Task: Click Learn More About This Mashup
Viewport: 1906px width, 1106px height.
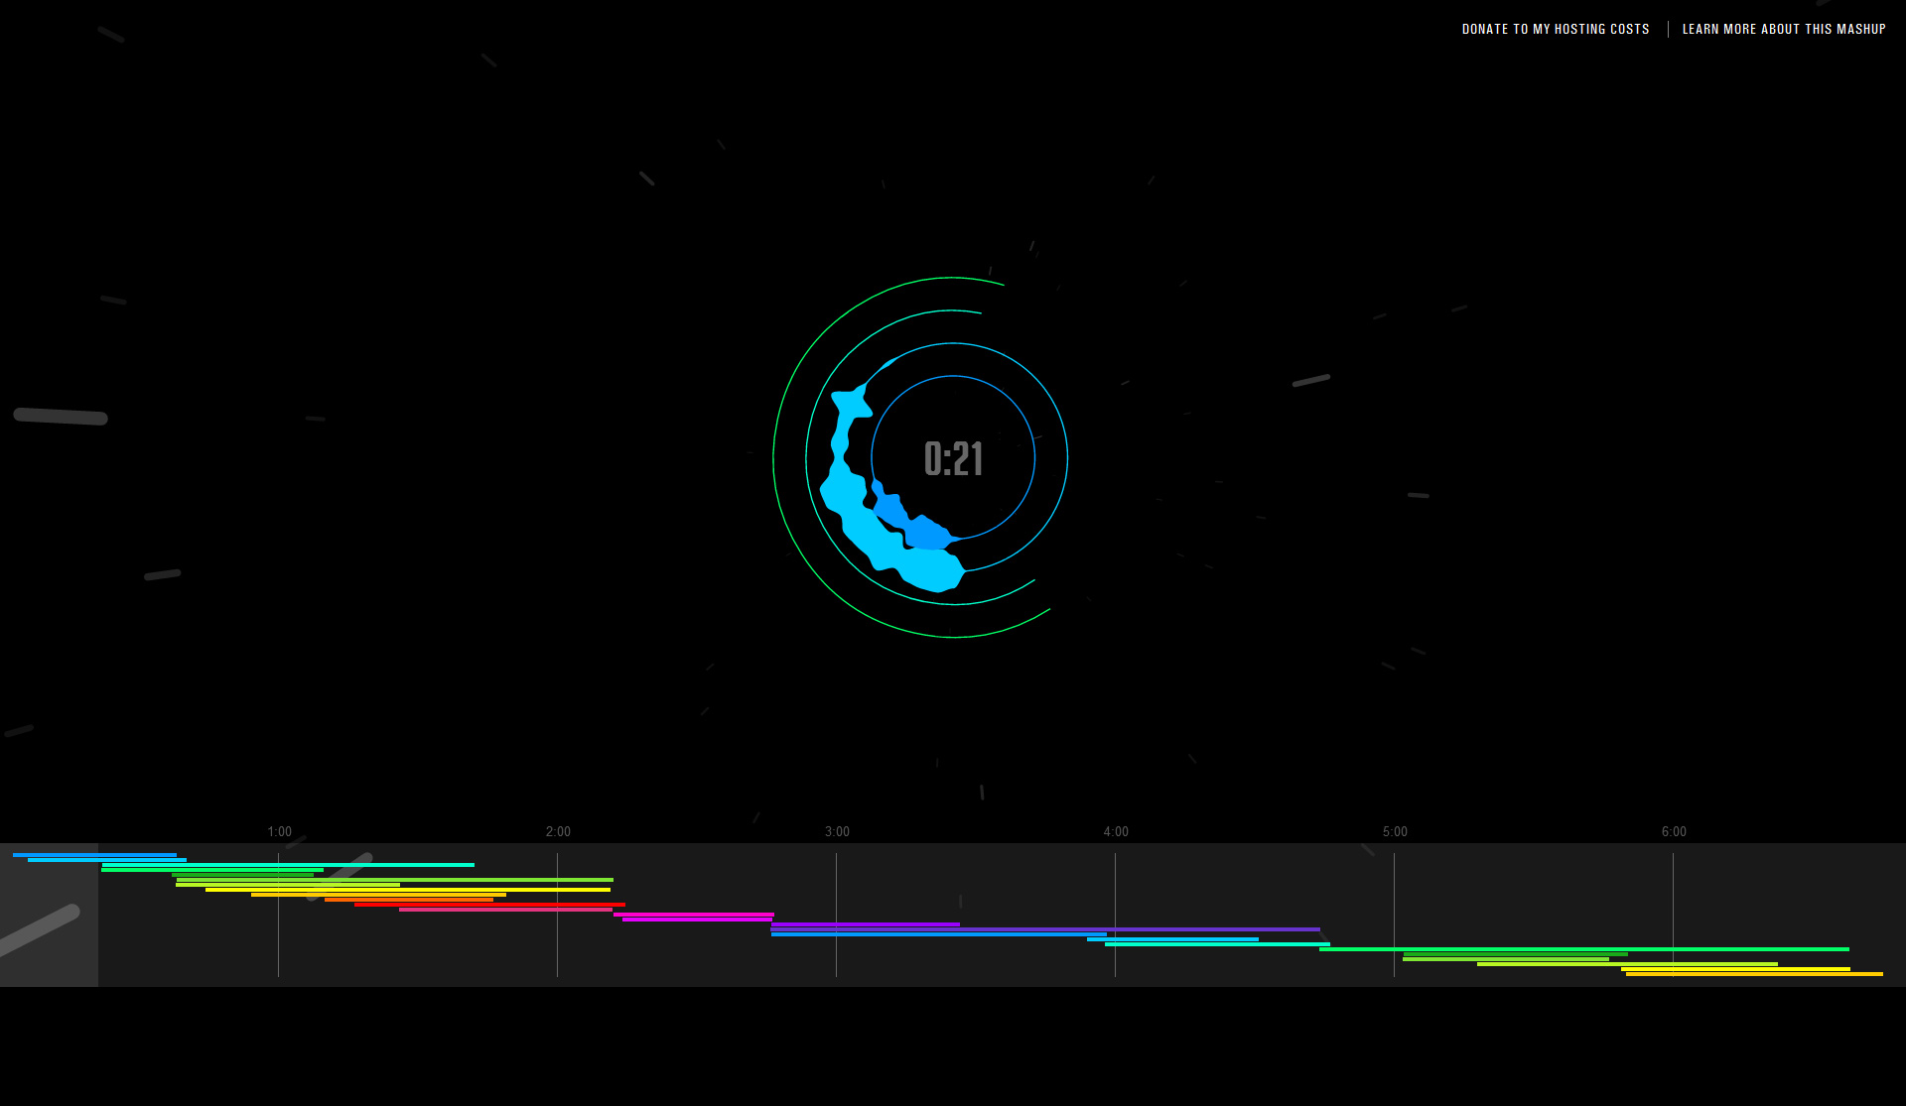Action: point(1783,29)
